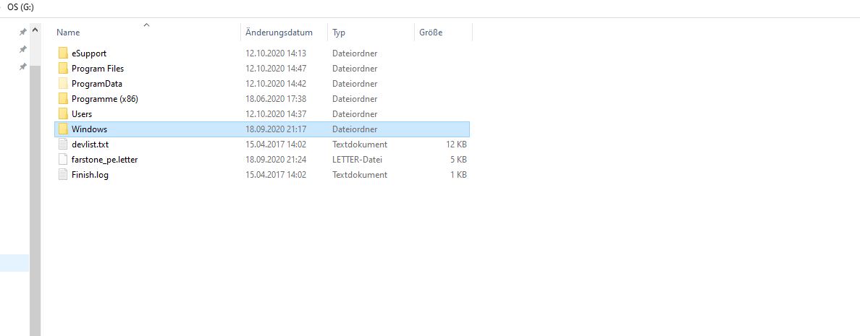The image size is (860, 336).
Task: Click the sort arrow above Name column
Action: [x=146, y=25]
